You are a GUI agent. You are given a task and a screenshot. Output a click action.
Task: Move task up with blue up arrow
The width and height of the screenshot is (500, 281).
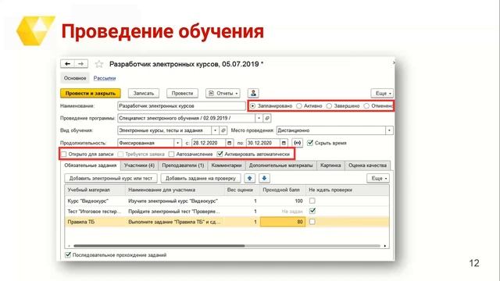click(250, 178)
